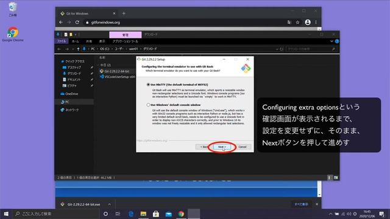Bookmark this page with the star icon
The image size is (390, 219).
(297, 23)
